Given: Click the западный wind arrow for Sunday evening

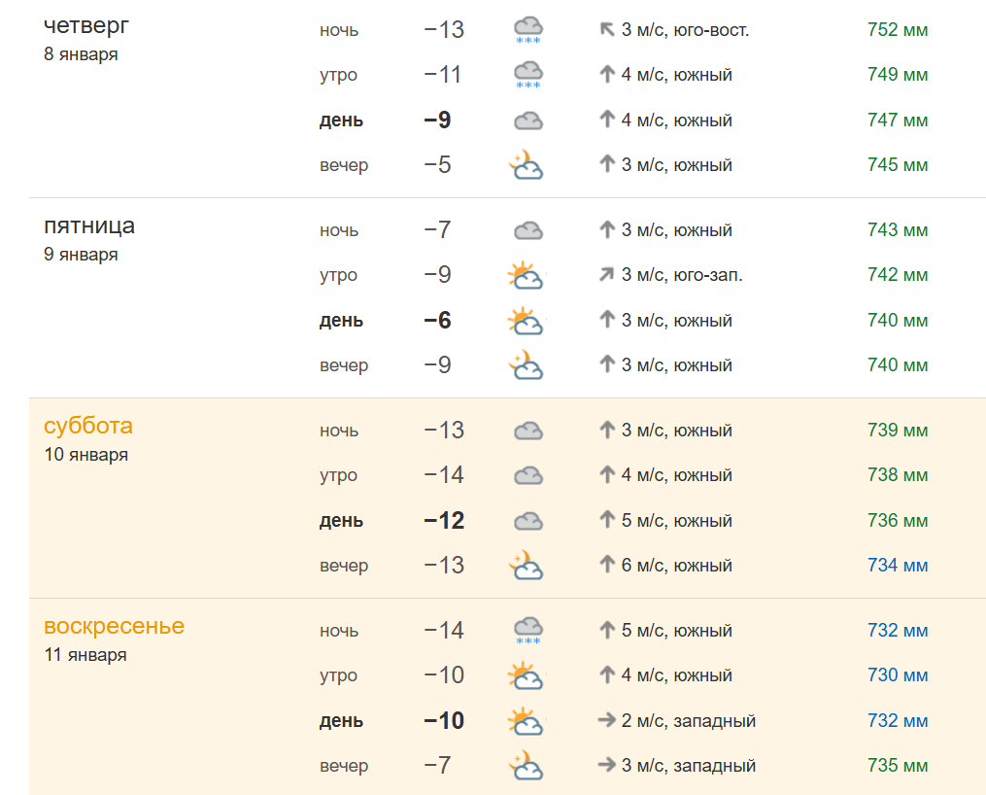Looking at the screenshot, I should pyautogui.click(x=608, y=766).
